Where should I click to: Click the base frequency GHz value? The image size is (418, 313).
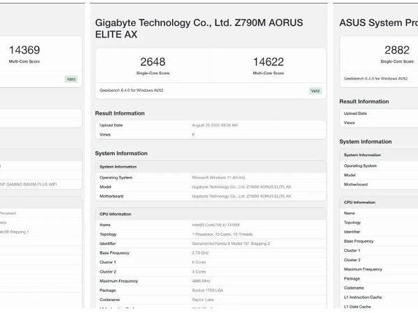pyautogui.click(x=200, y=253)
